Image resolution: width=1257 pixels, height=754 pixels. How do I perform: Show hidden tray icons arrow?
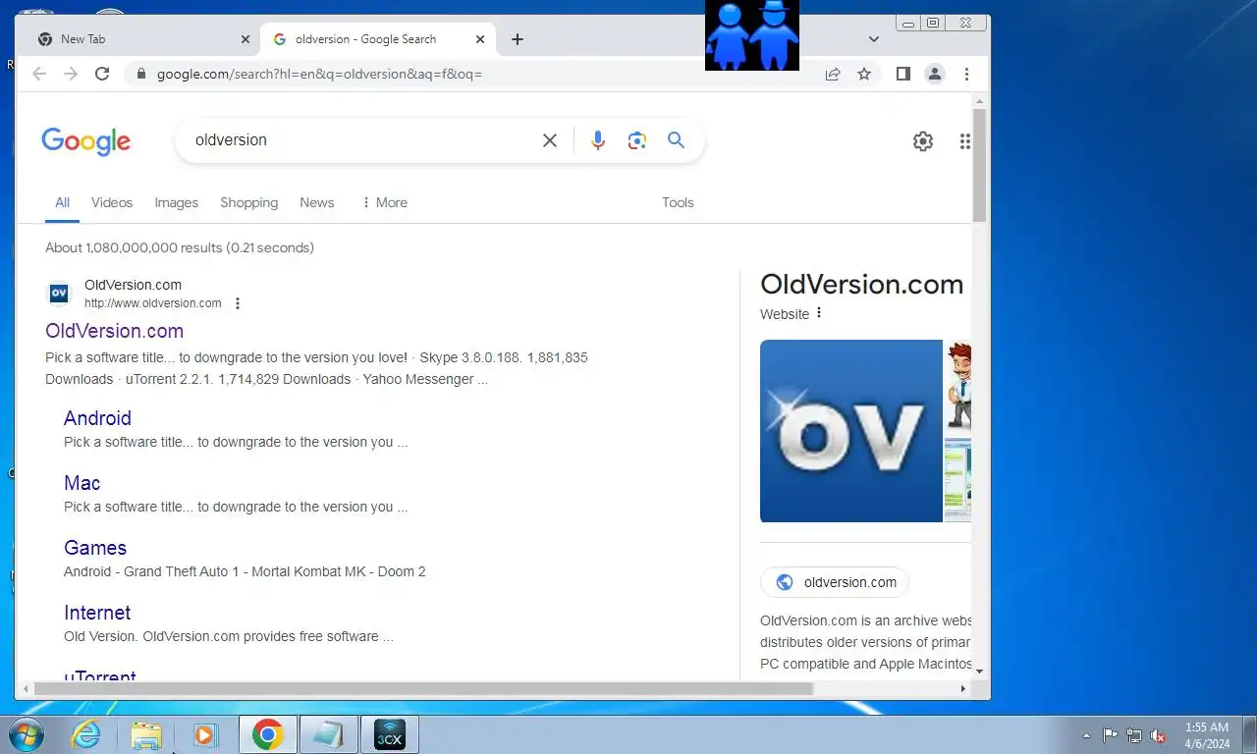tap(1086, 735)
